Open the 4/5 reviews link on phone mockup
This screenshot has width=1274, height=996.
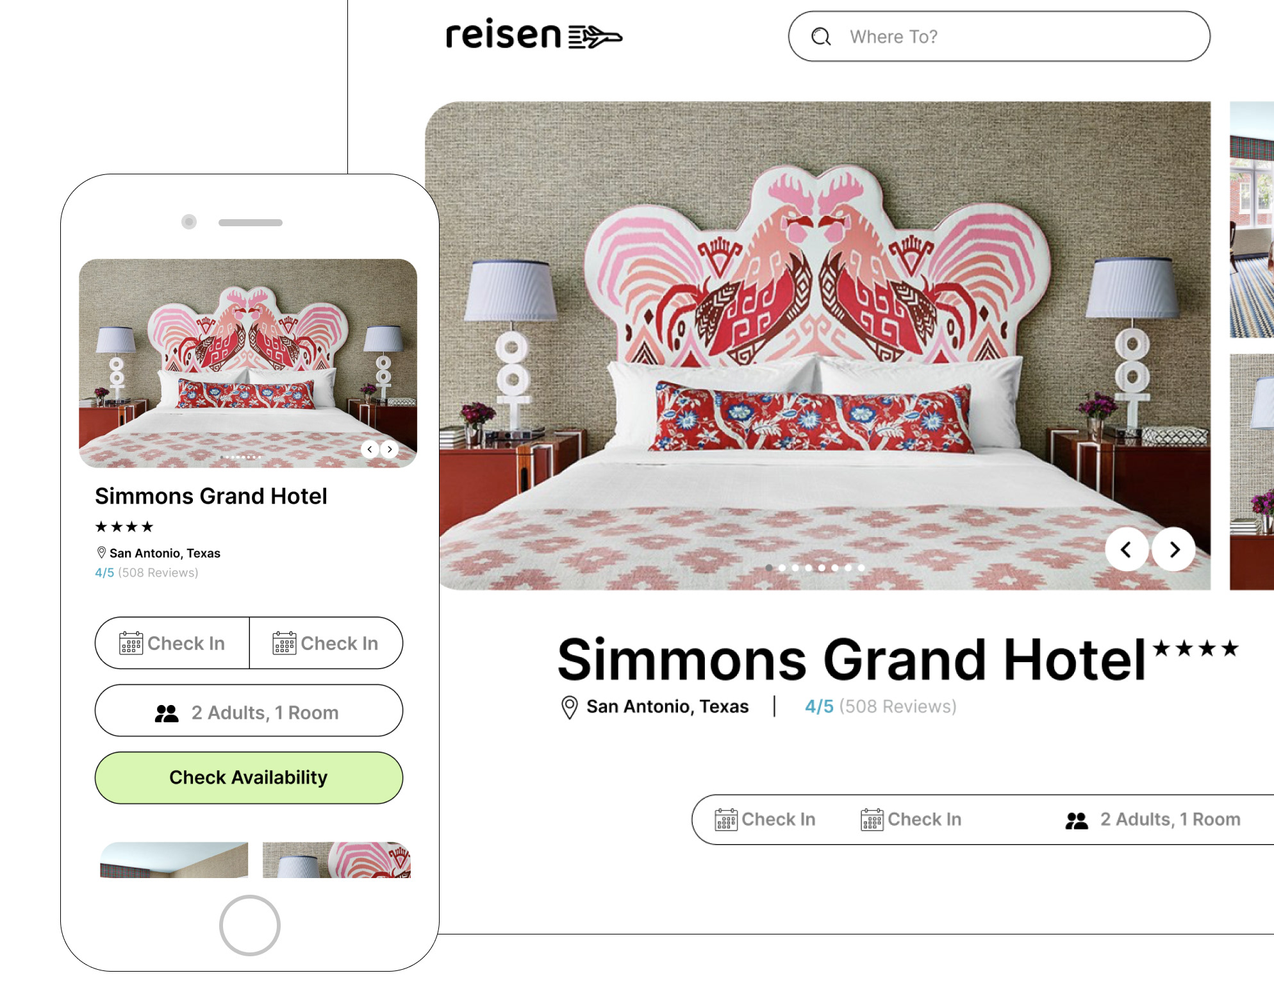coord(104,572)
